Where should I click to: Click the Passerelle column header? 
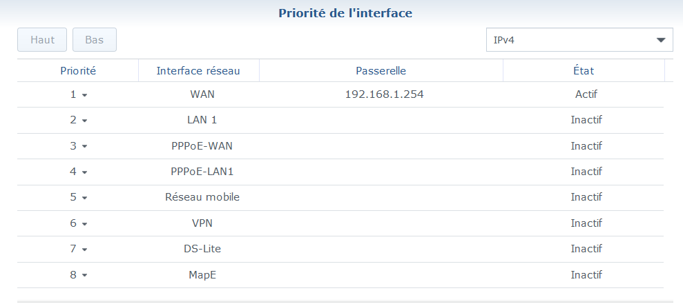(381, 70)
